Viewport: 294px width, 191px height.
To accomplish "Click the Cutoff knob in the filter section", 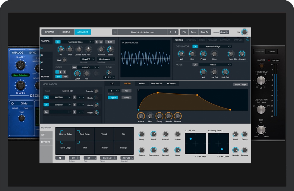I will point(77,74).
